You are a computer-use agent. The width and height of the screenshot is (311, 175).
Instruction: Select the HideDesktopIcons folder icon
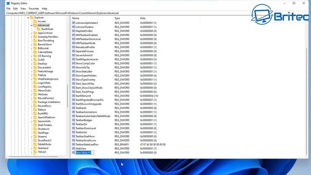point(35,79)
